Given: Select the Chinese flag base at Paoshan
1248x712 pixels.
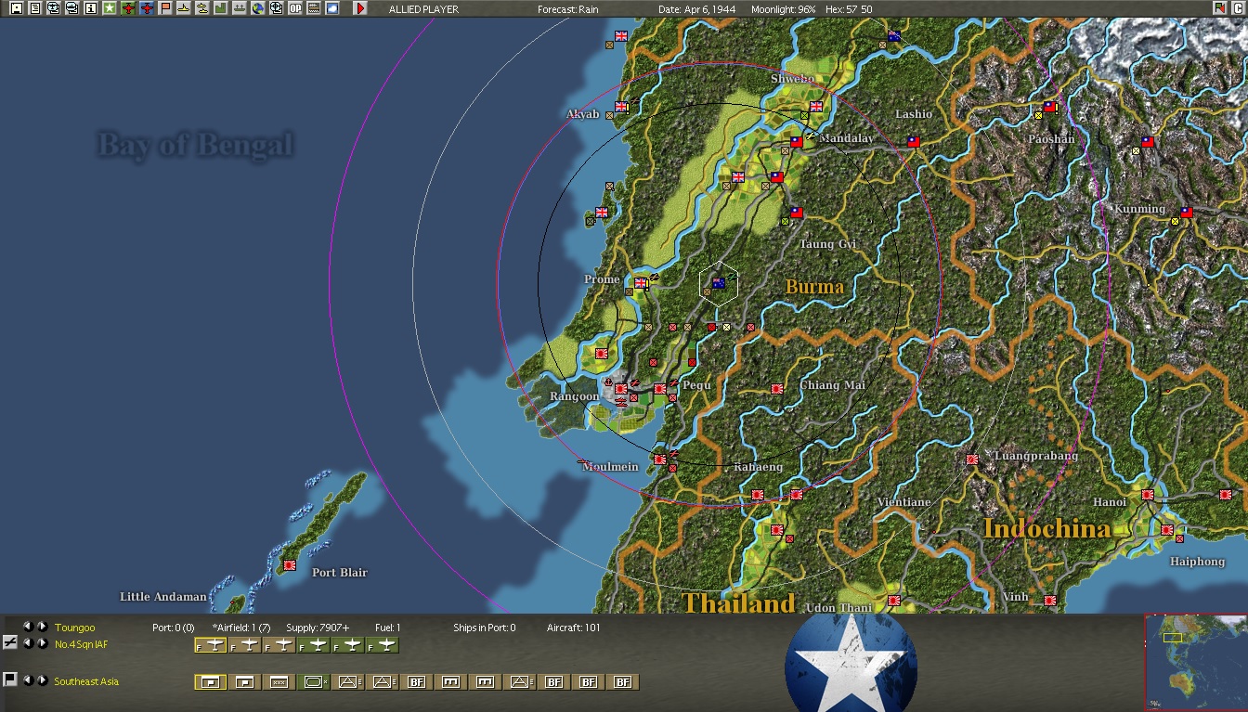Looking at the screenshot, I should 1049,107.
